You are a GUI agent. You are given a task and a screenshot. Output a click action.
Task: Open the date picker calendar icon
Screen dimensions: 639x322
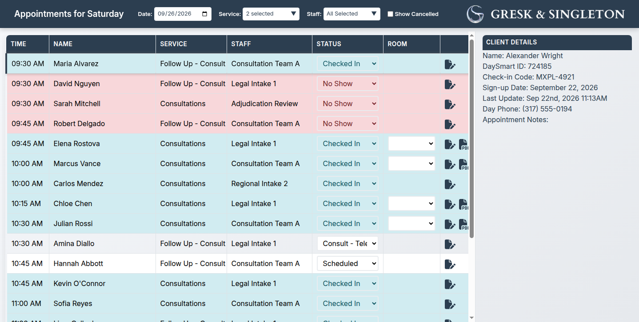204,14
